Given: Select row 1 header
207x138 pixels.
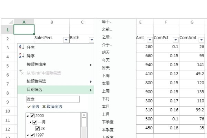Looking at the screenshot, I should pos(8,30).
